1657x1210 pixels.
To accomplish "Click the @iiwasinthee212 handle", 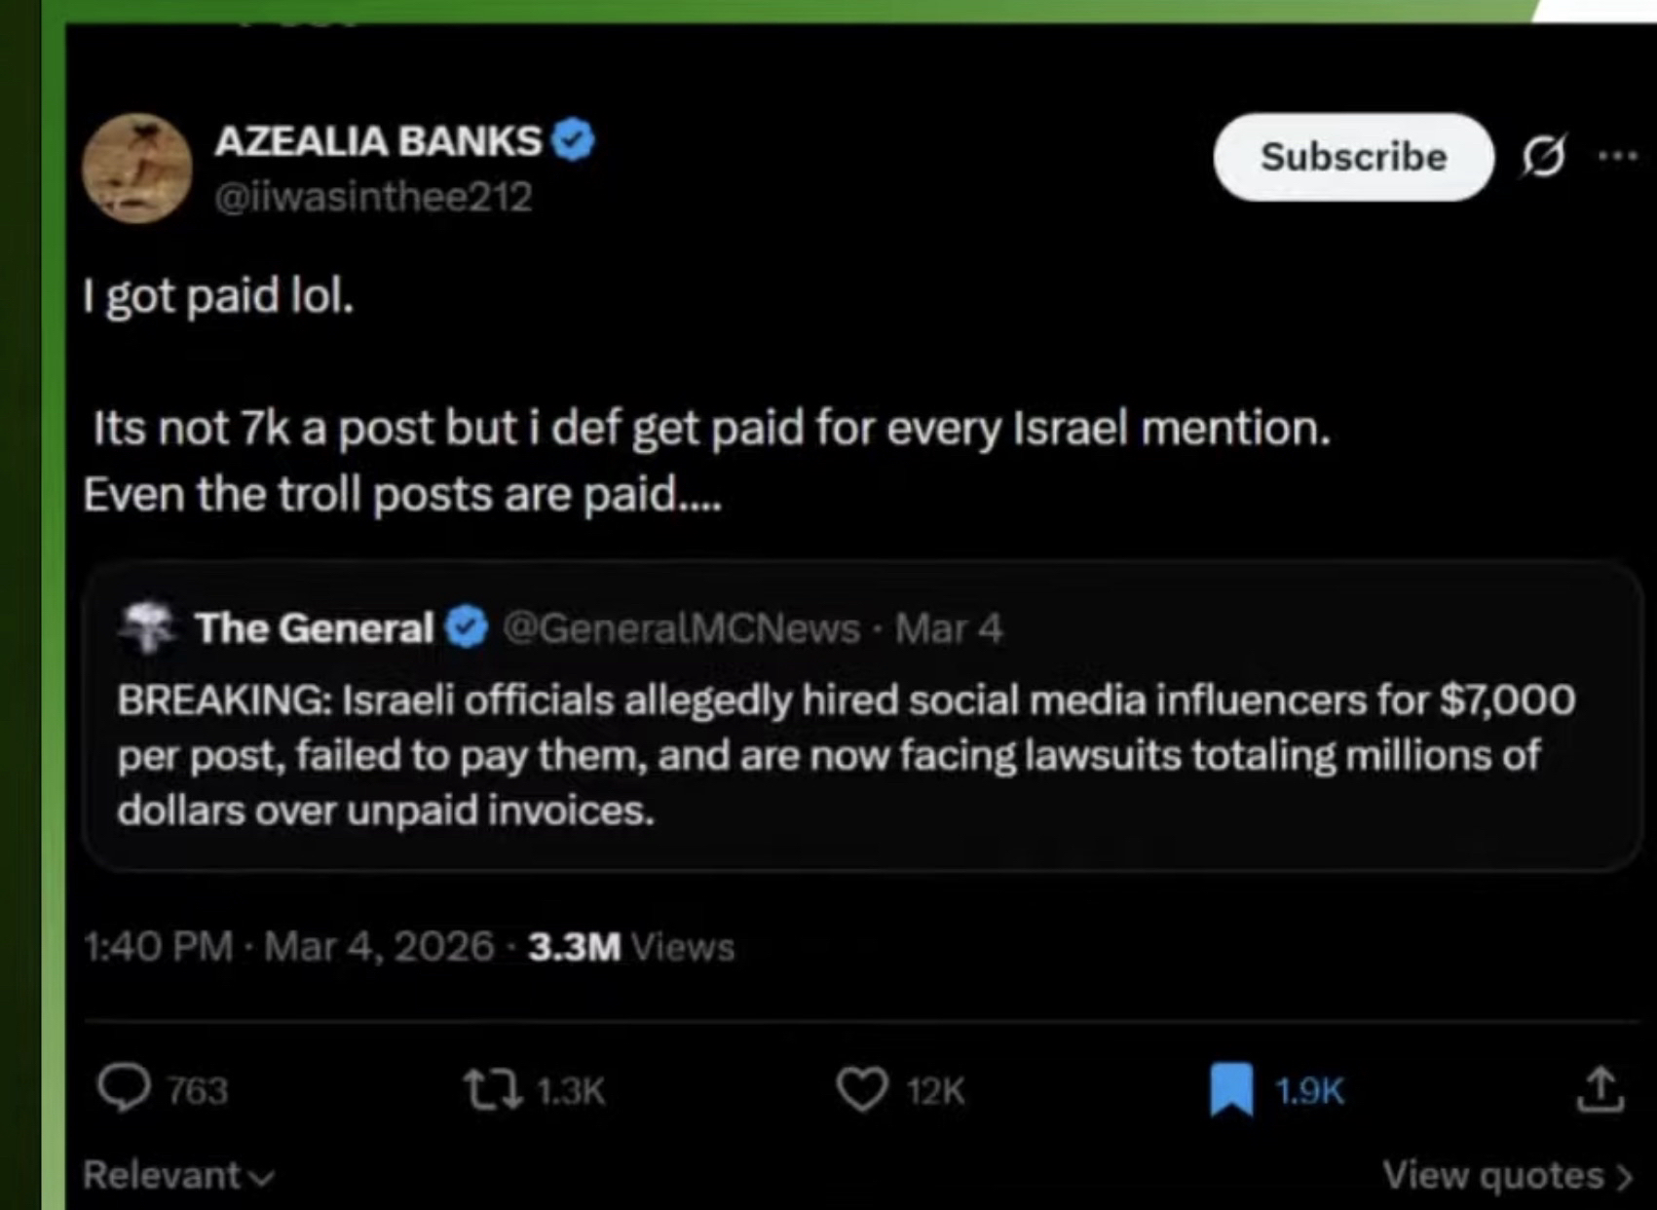I will pos(373,197).
